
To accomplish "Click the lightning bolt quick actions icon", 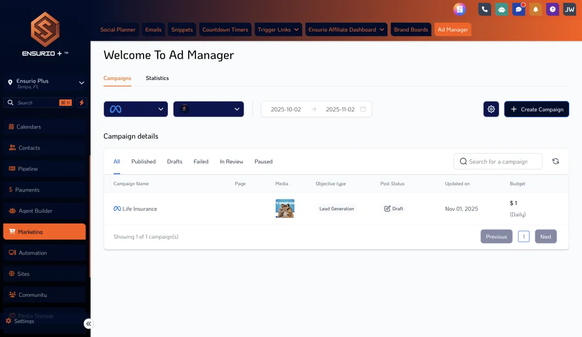I will pyautogui.click(x=81, y=103).
